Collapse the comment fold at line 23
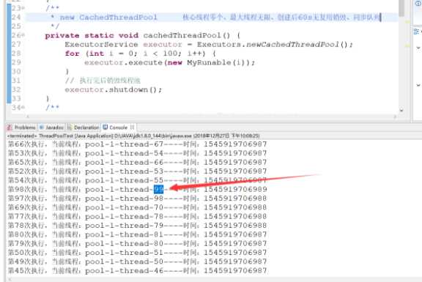 point(23,8)
